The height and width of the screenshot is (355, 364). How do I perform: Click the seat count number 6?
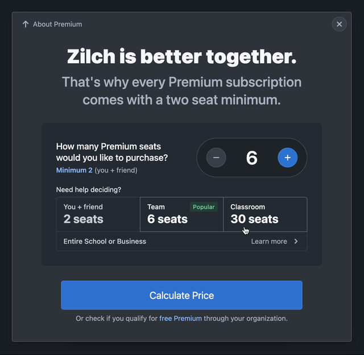coord(252,158)
